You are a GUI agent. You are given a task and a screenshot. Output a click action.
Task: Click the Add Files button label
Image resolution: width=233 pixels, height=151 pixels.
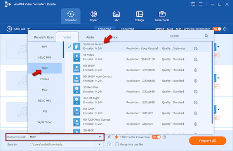point(19,29)
